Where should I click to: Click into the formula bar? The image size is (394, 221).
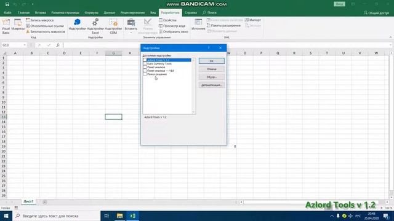click(226, 45)
